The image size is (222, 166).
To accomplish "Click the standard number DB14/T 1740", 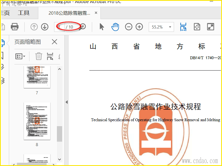I will click(x=205, y=58).
